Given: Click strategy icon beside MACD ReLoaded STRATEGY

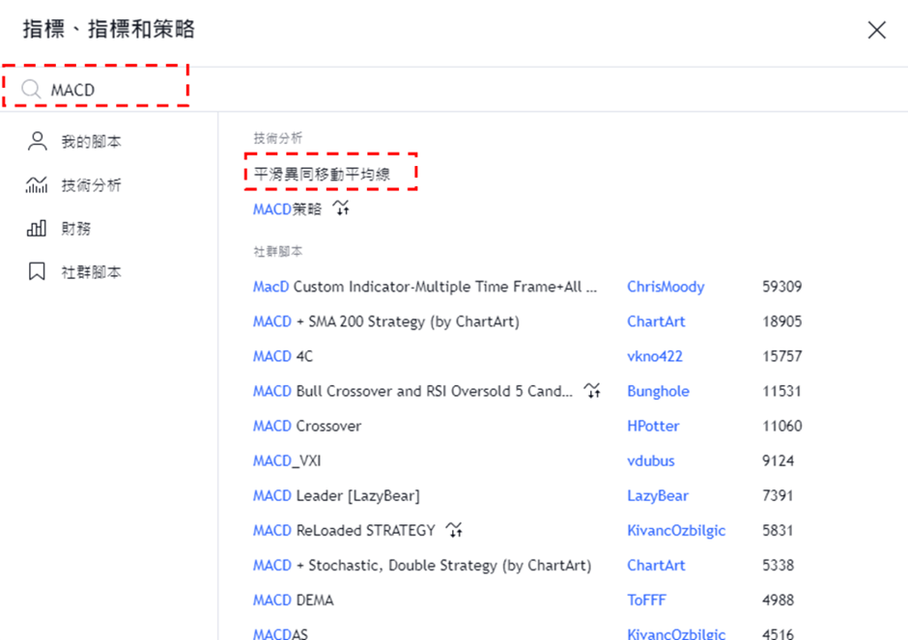Looking at the screenshot, I should pyautogui.click(x=454, y=530).
